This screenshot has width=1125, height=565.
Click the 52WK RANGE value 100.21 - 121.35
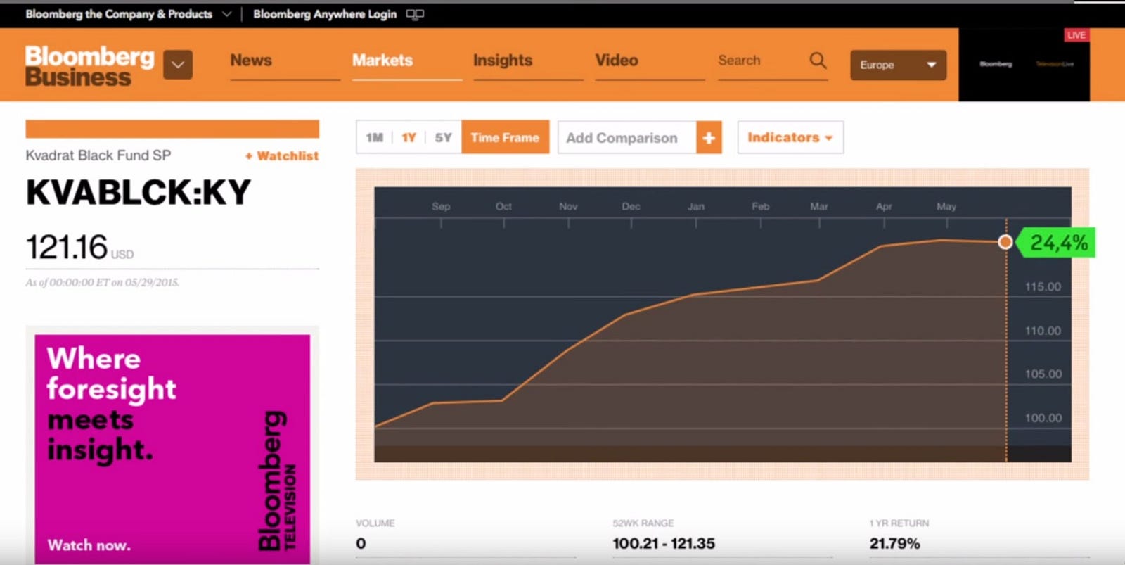(x=664, y=543)
